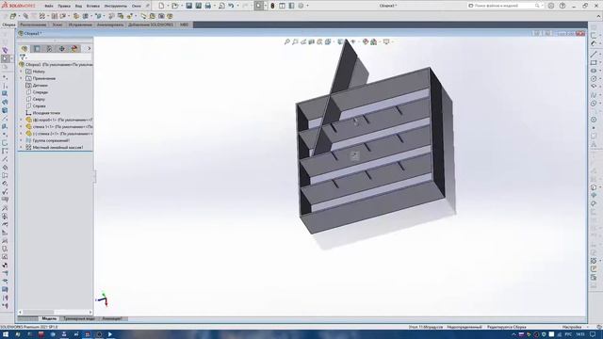
Task: Click the Print icon
Action: tap(207, 6)
